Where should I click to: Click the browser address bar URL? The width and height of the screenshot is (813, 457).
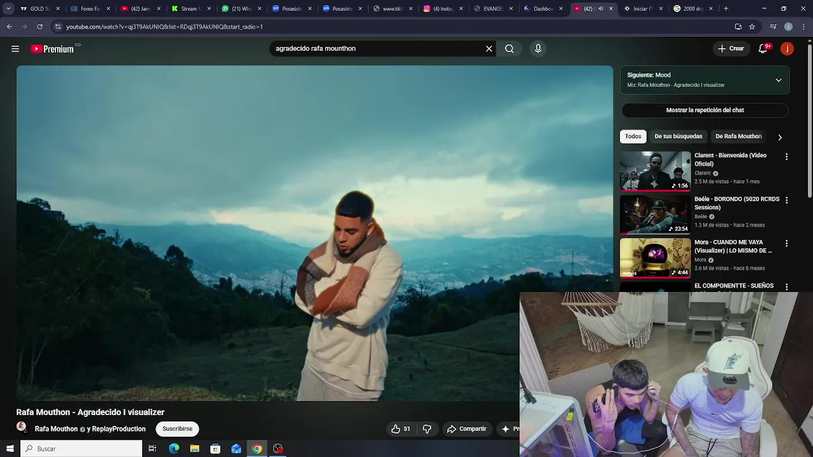165,27
